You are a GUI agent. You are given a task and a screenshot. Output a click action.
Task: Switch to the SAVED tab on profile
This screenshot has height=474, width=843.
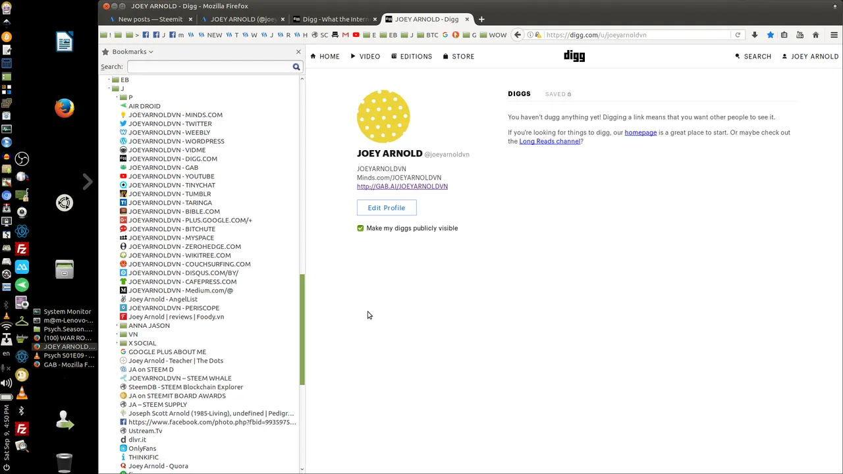click(x=558, y=94)
